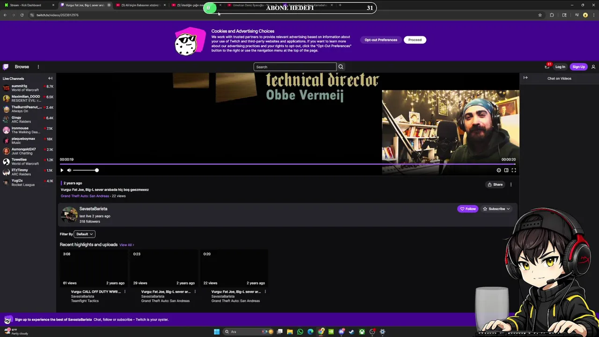This screenshot has height=337, width=599.
Task: Open the user account icon menu
Action: [x=593, y=67]
